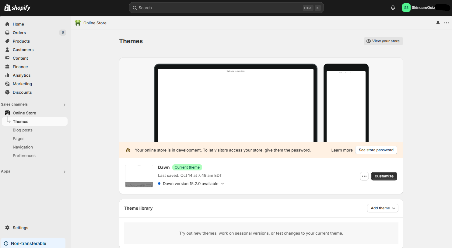Click the Customize button

click(x=384, y=176)
